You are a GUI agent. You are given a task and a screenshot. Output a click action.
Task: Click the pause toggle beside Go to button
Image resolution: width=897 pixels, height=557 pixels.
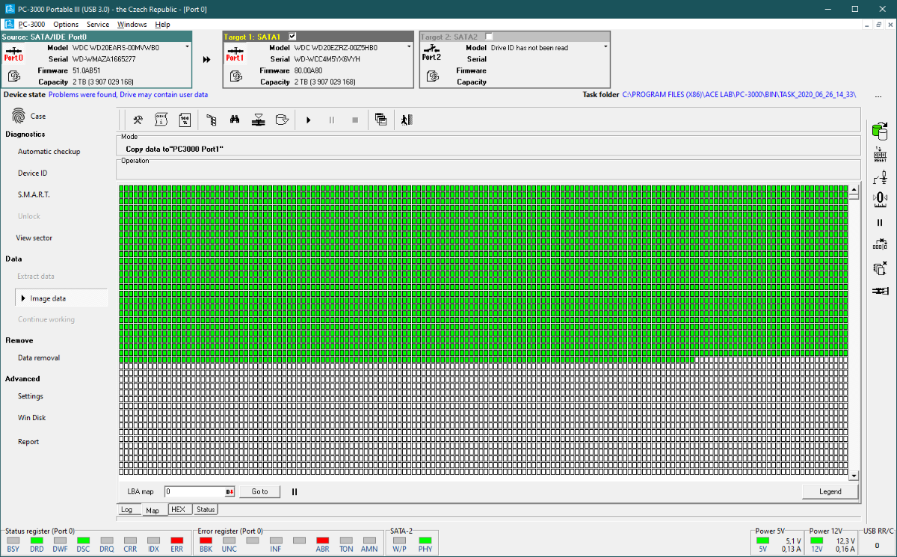[x=295, y=492]
